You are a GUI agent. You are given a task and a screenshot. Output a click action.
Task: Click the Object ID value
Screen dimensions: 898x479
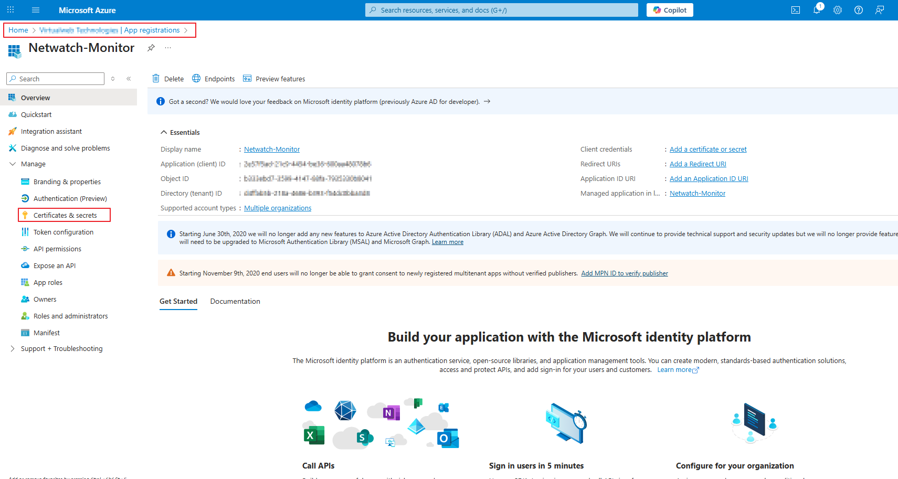(x=308, y=179)
